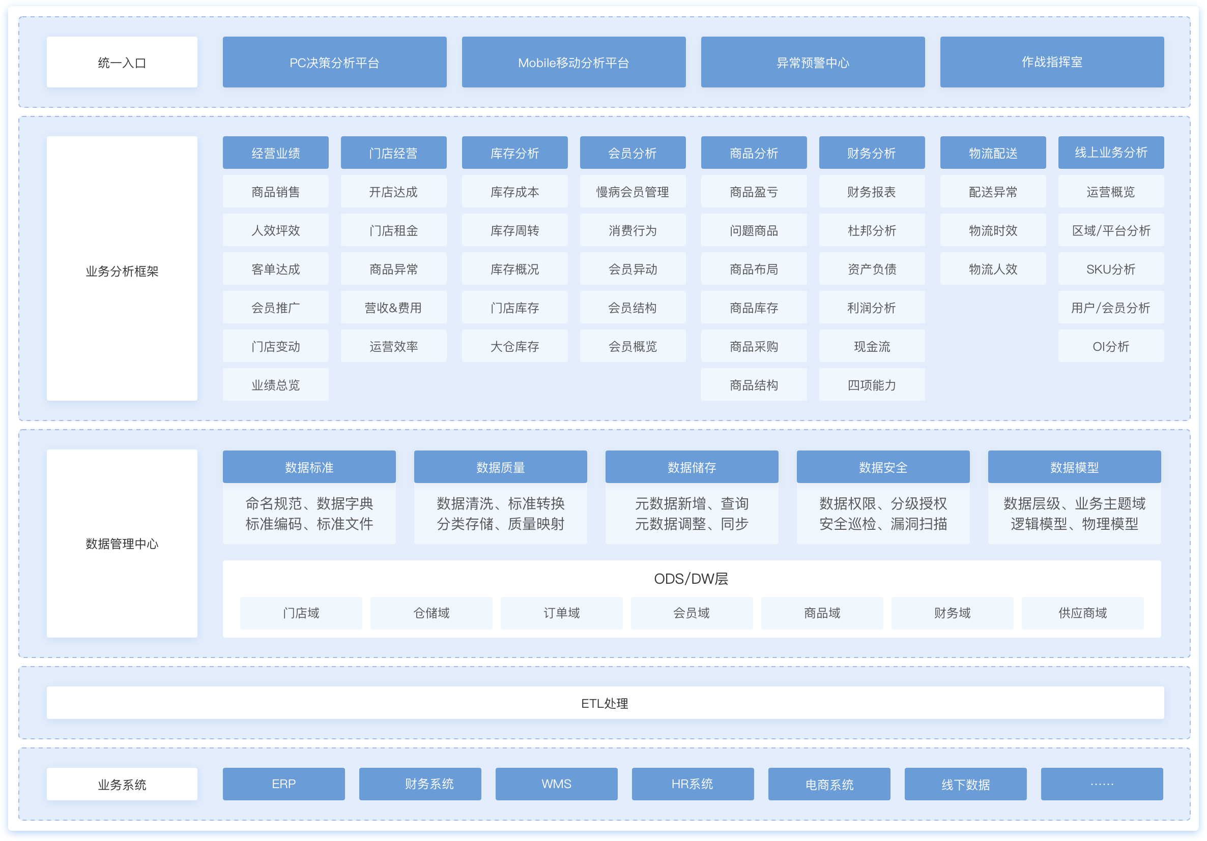Click the 作战指挥室 block
1207x841 pixels.
[x=1052, y=62]
